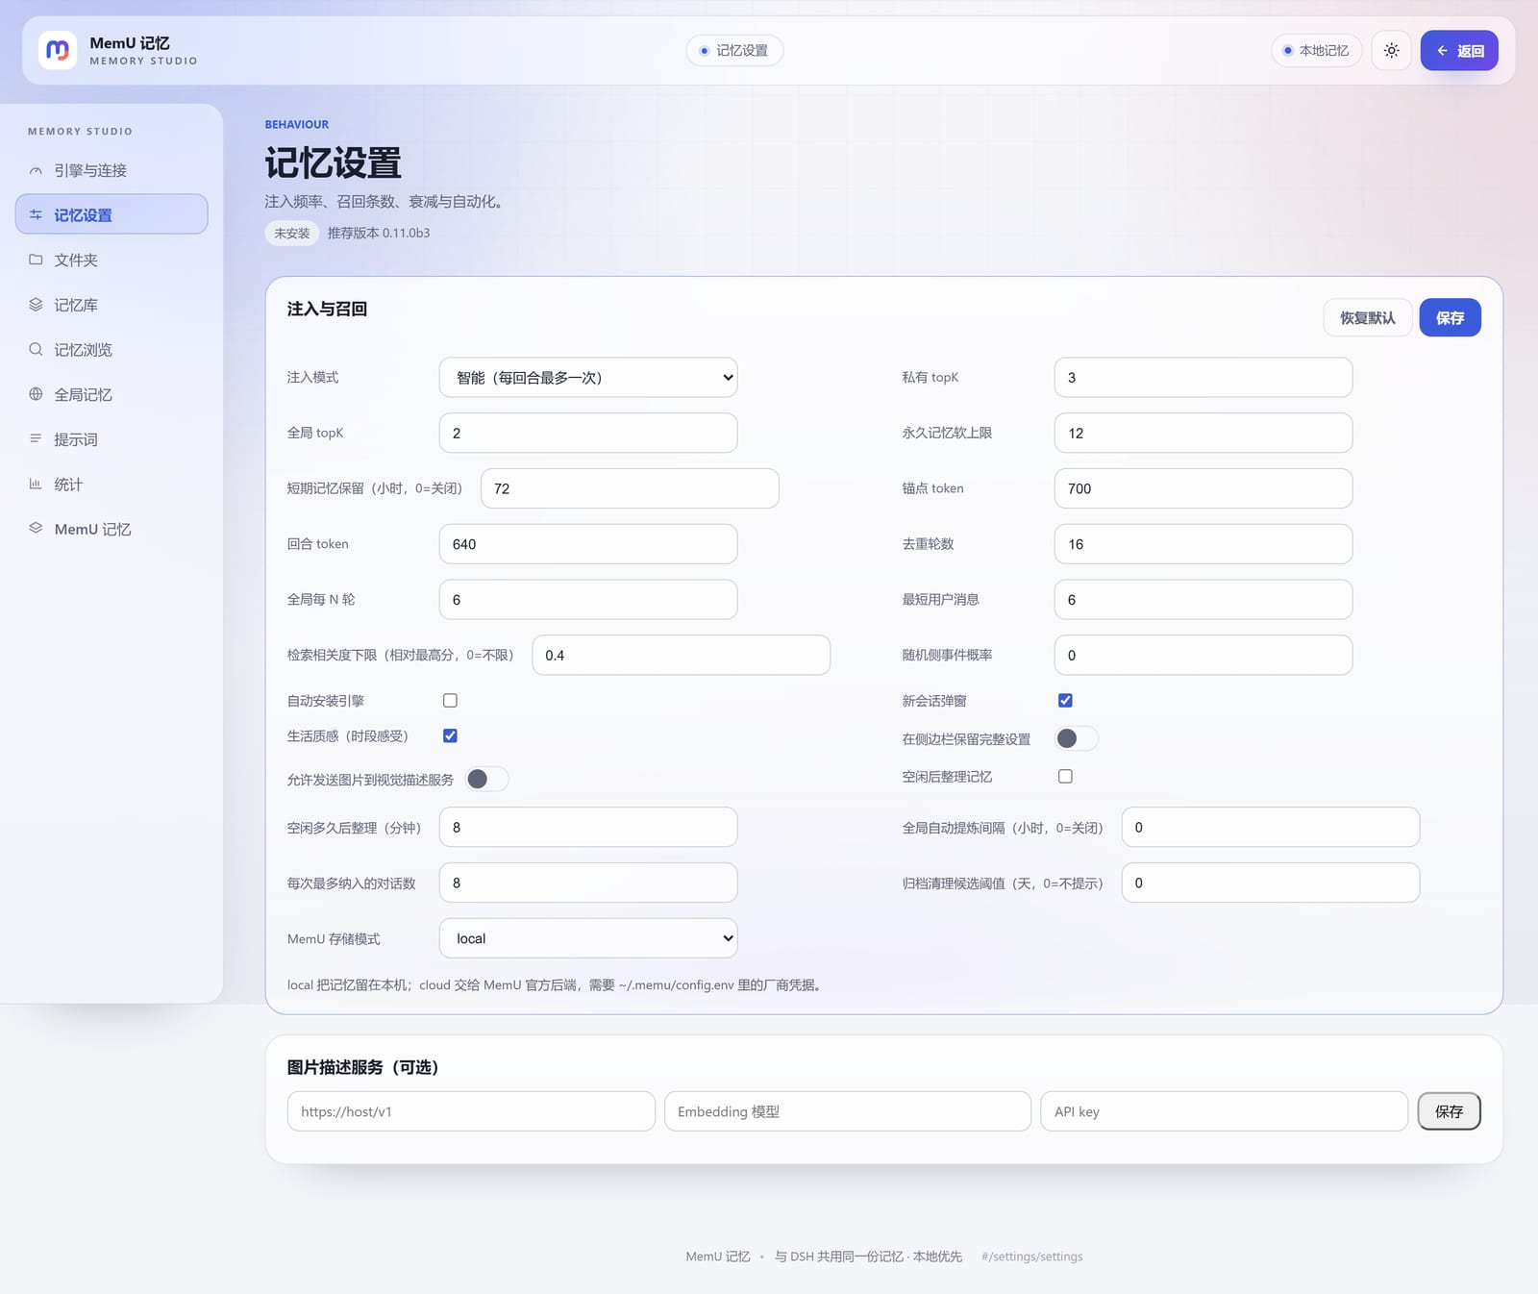The width and height of the screenshot is (1538, 1294).
Task: Focus the 永久记忆软上限 input field
Action: point(1203,433)
